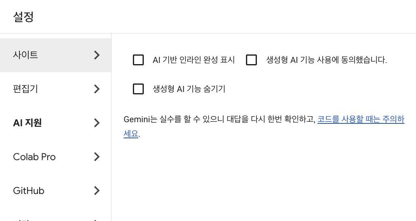Click the 생성형 AI 기능 숨기기 label text
The height and width of the screenshot is (221, 416).
point(189,89)
